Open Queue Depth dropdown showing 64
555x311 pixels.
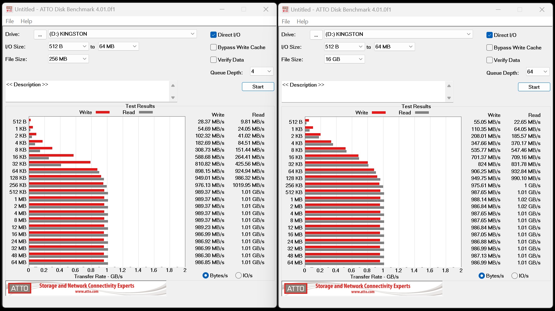537,72
